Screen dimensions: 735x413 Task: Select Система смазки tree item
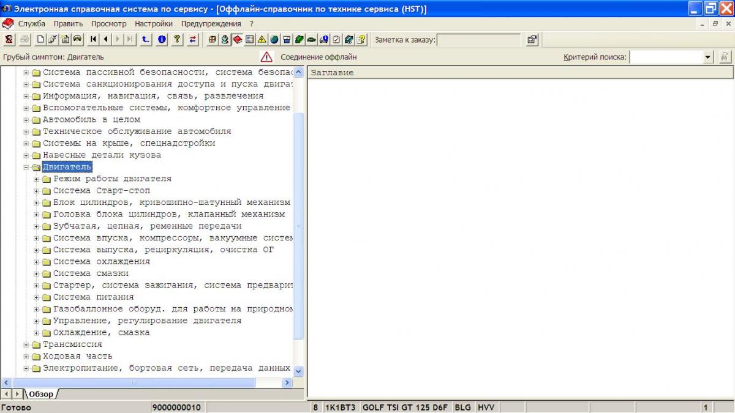tap(91, 273)
